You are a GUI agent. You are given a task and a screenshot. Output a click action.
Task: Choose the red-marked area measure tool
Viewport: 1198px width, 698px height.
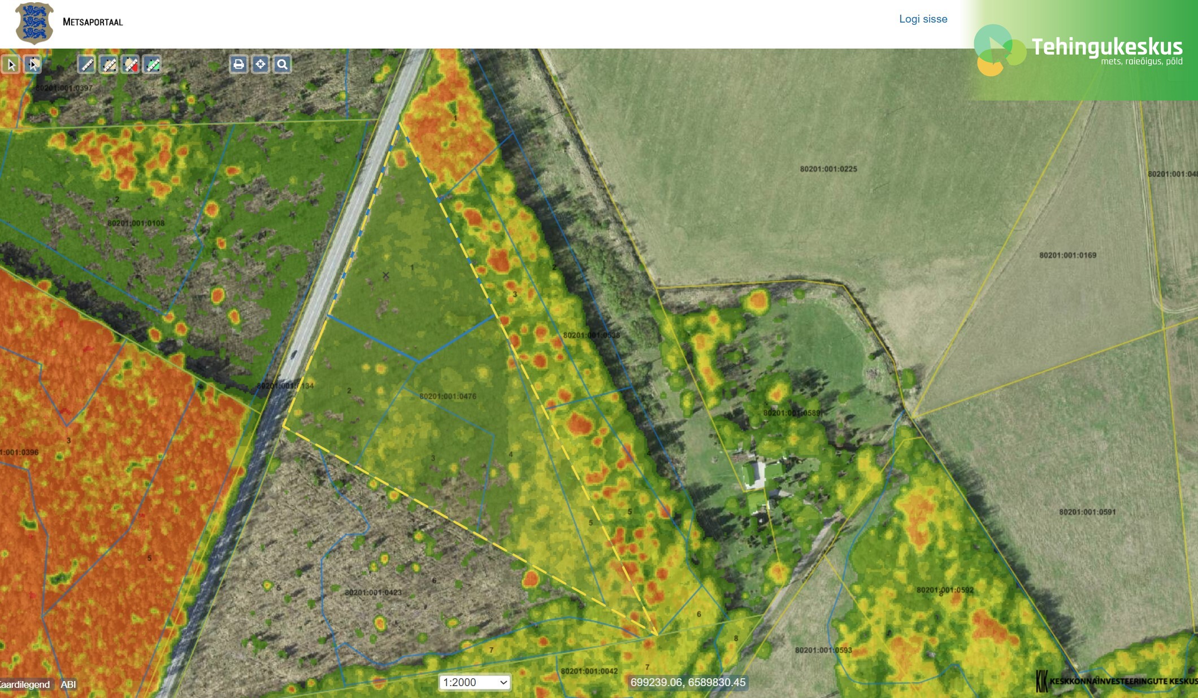coord(131,65)
